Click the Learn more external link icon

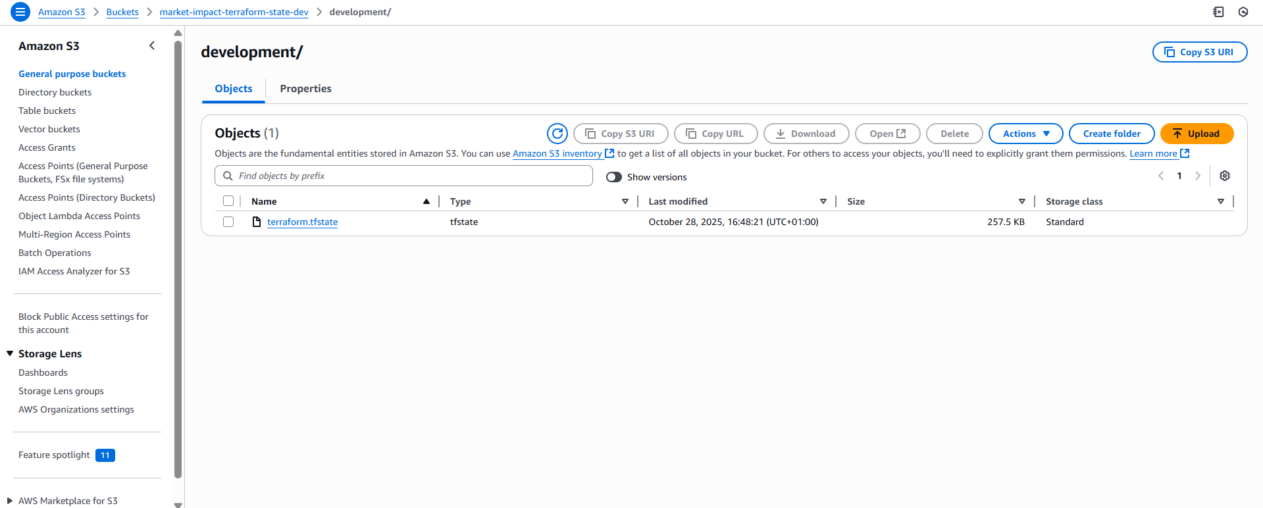point(1185,153)
